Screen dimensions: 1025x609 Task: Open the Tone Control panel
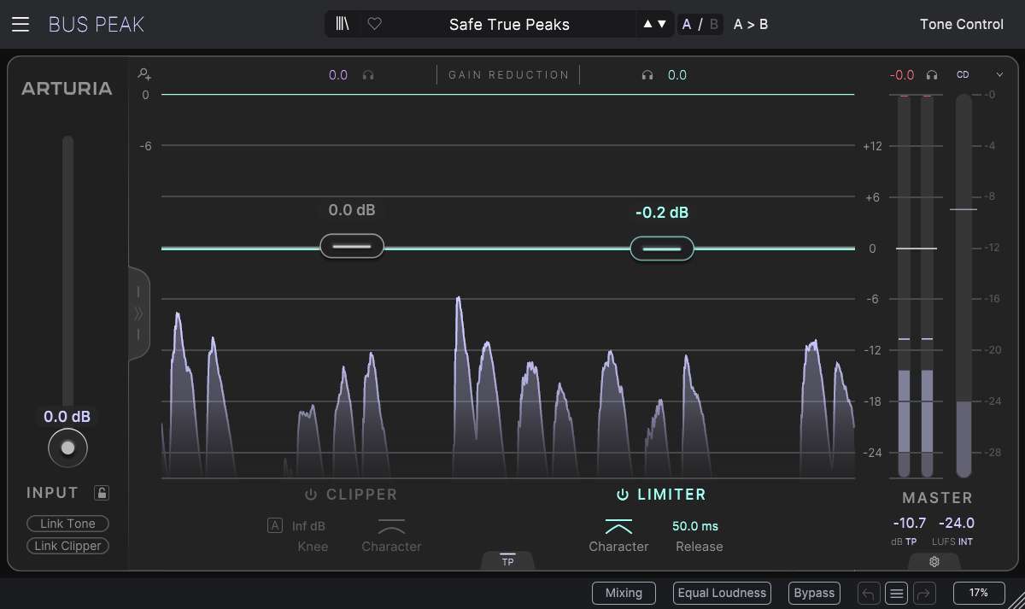961,24
